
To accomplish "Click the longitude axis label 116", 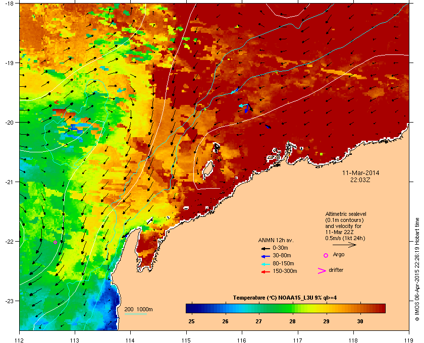I will 242,340.
